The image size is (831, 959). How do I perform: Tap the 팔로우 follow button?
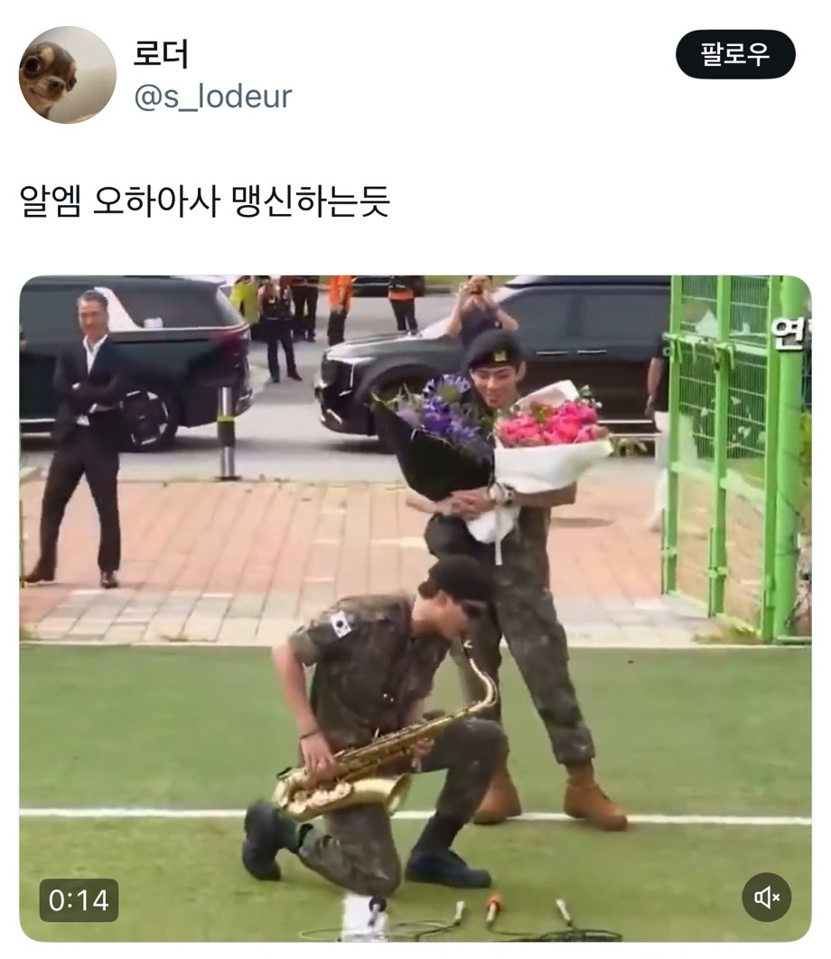(x=735, y=54)
